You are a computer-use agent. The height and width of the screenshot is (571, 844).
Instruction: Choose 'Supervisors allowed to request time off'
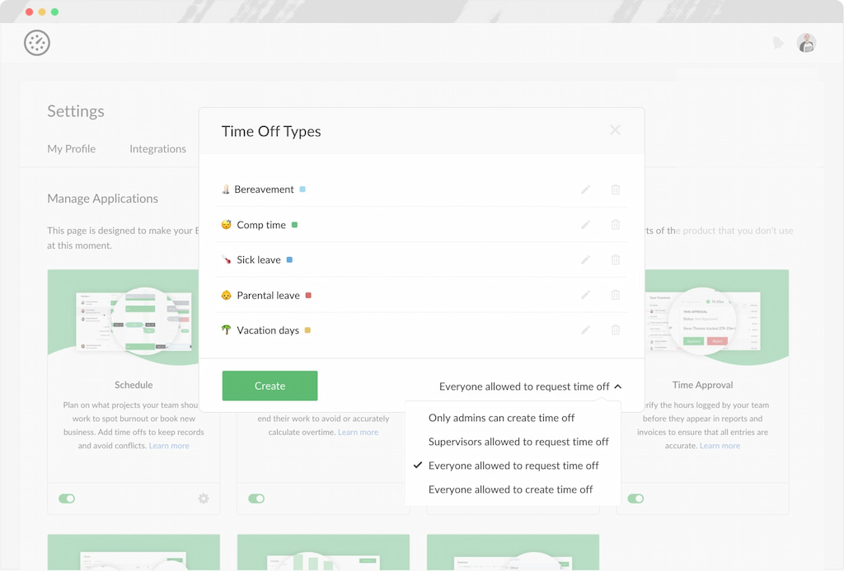click(x=518, y=442)
